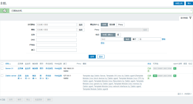Toggle 已启用 status for Server-31
Viewport: 193px width, 104px height.
(x=149, y=70)
